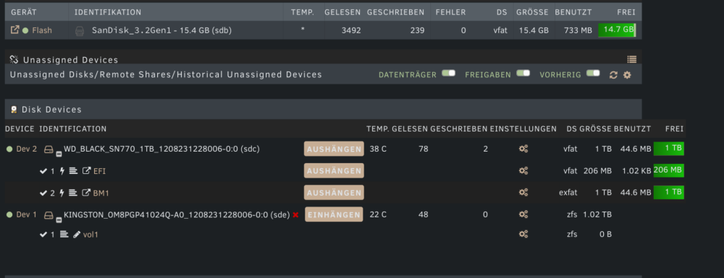Collapse the KINGSTON disk partition list
Viewport: 724px width, 278px height.
(59, 220)
